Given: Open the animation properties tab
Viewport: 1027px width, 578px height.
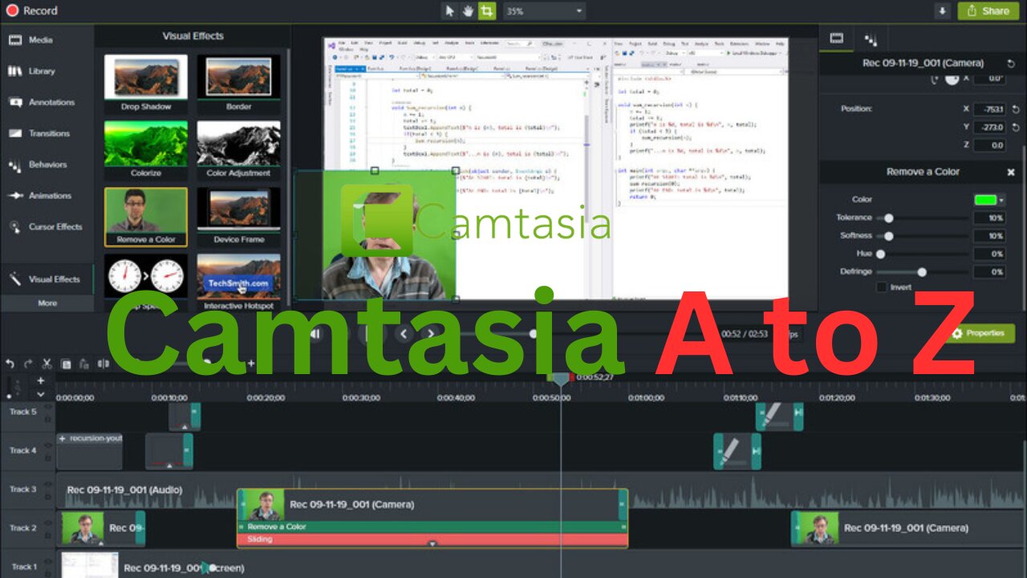Looking at the screenshot, I should [x=871, y=38].
